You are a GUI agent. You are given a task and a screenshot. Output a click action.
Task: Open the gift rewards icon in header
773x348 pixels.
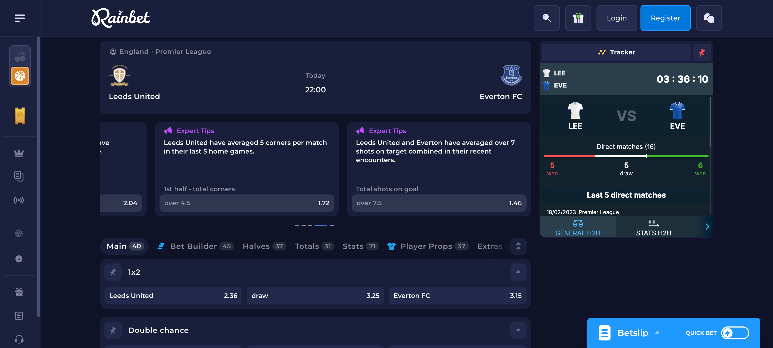pyautogui.click(x=578, y=18)
